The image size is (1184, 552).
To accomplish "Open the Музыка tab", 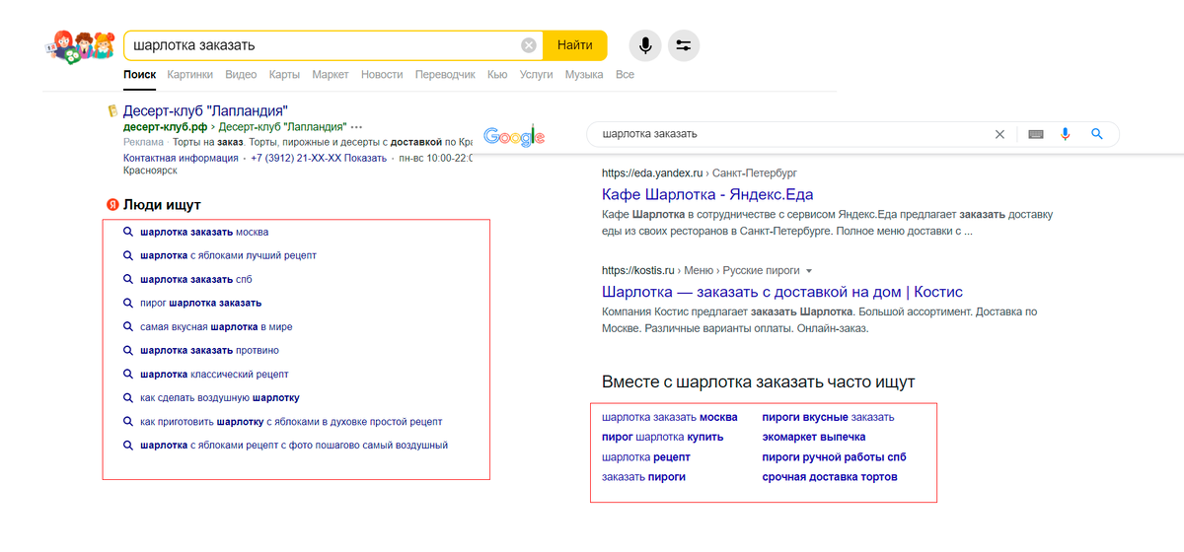I will pyautogui.click(x=584, y=75).
